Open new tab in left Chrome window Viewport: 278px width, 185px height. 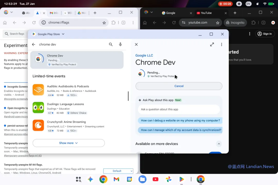tap(95, 13)
